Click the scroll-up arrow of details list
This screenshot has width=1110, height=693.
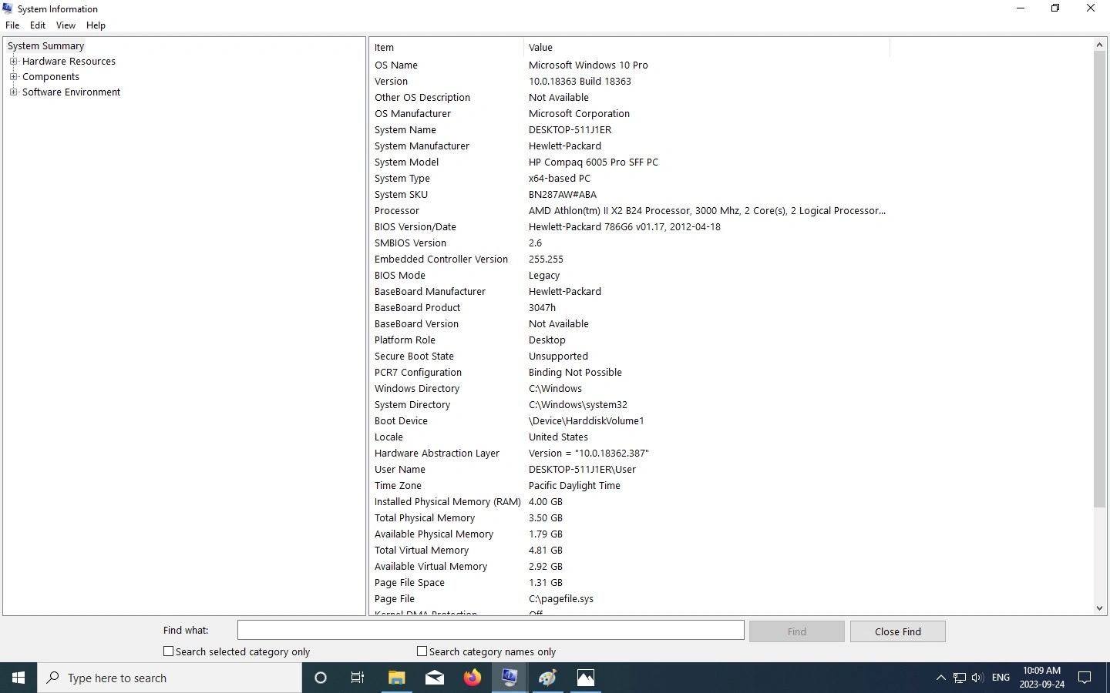[x=1100, y=45]
